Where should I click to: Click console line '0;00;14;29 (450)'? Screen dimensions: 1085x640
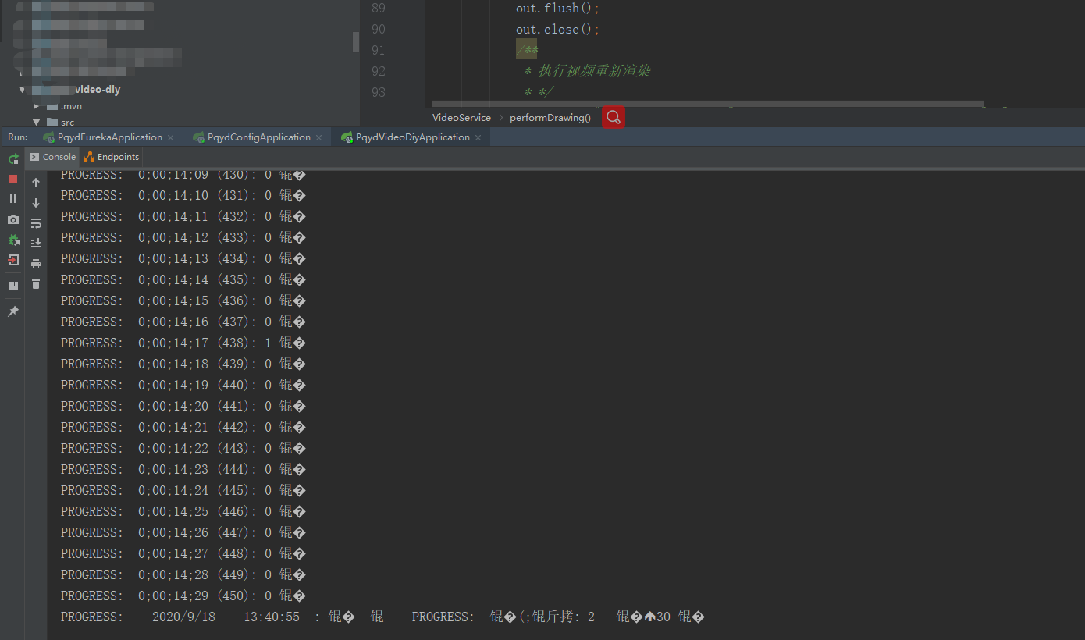click(x=183, y=596)
